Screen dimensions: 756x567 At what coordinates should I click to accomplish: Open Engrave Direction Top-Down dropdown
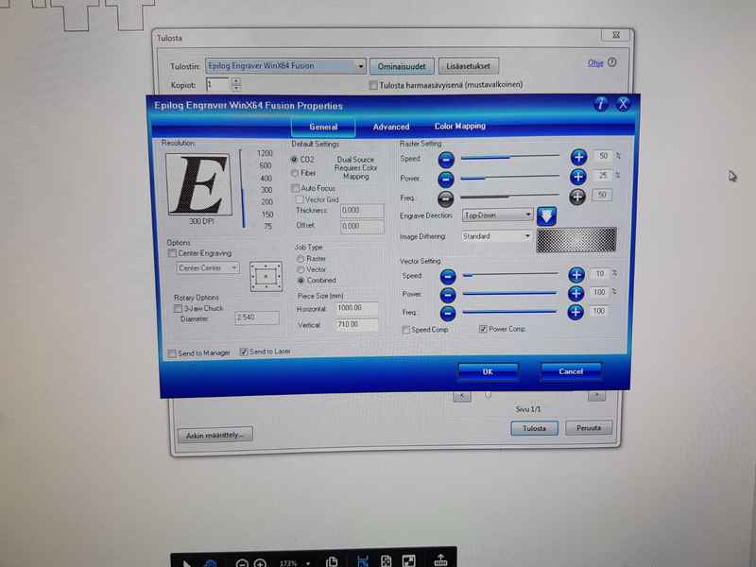[497, 215]
